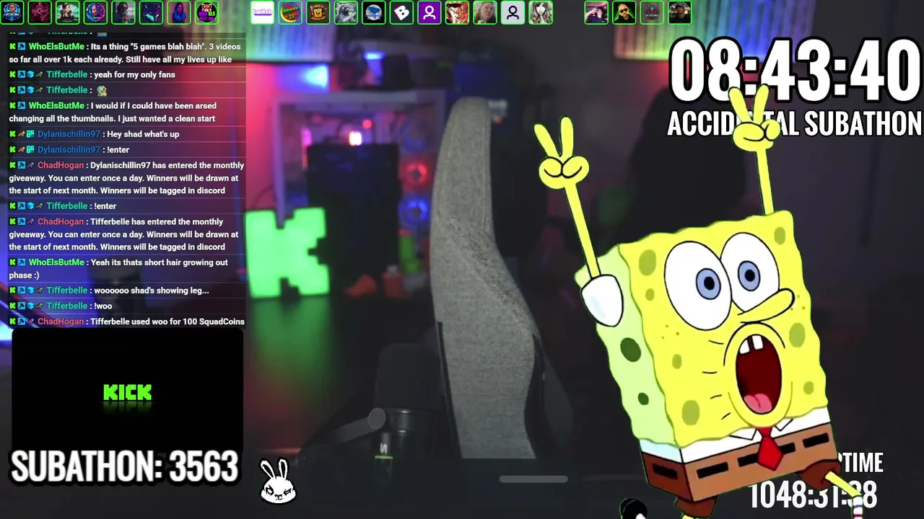Open the man in cap avatar
Viewport: 924px width, 519px height.
click(x=679, y=12)
